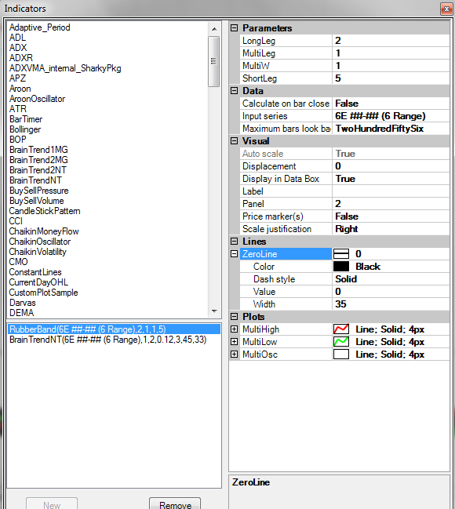Click the indicator list scroll up arrow
The image size is (455, 509).
[214, 29]
